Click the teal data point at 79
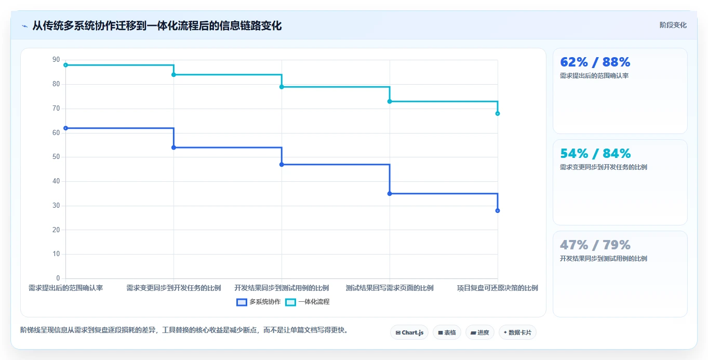The width and height of the screenshot is (708, 360). (282, 87)
